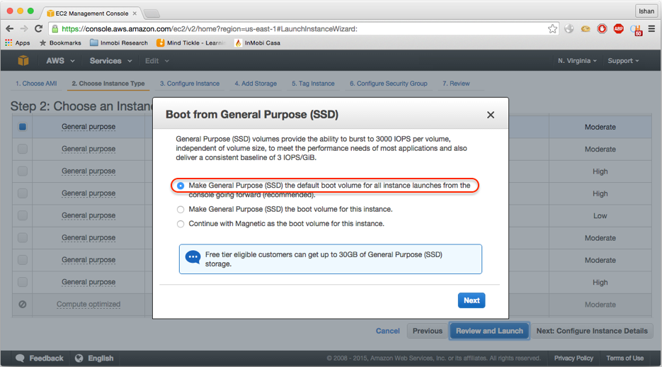Click the English language selector in footer
662x367 pixels.
(94, 358)
